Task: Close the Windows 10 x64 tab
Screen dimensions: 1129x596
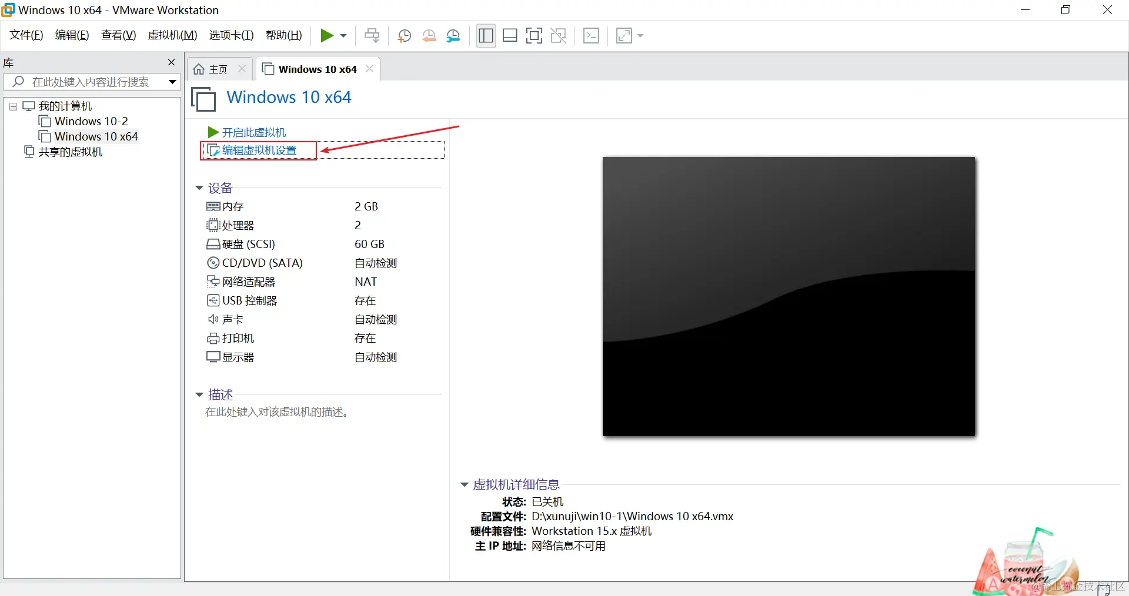Action: click(x=369, y=69)
